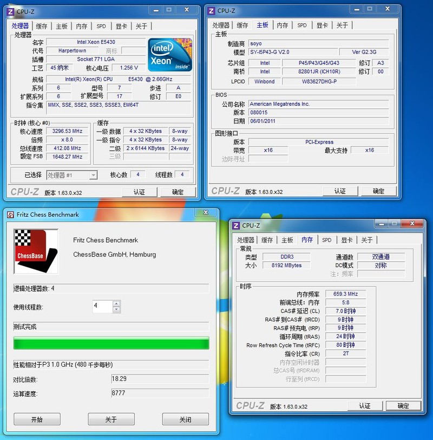The width and height of the screenshot is (433, 440).
Task: Click the model field SY-I5P43-G V2.0
Action: [293, 52]
